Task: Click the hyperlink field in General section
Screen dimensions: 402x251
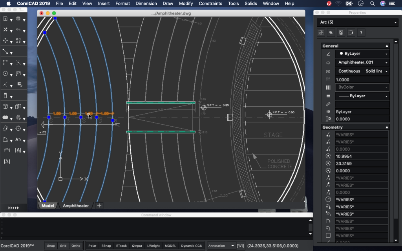Action: coord(362,104)
